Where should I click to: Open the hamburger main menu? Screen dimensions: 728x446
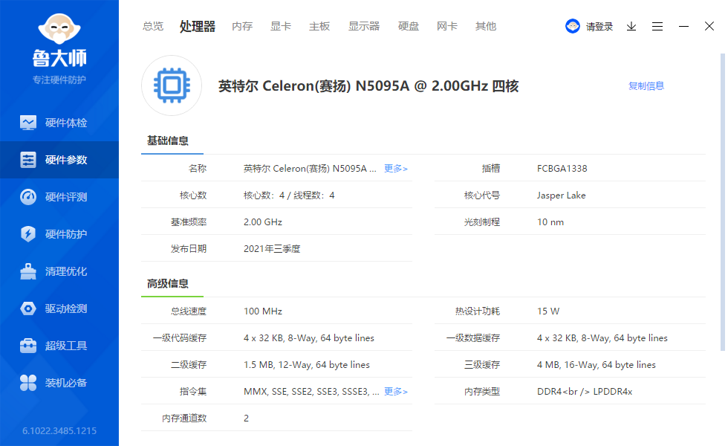point(657,26)
